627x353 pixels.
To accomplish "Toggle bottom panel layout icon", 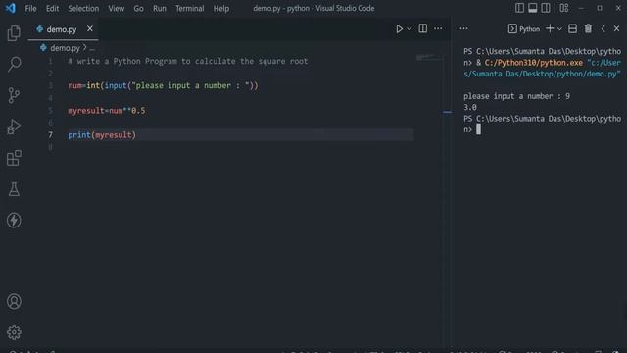I will (x=533, y=8).
